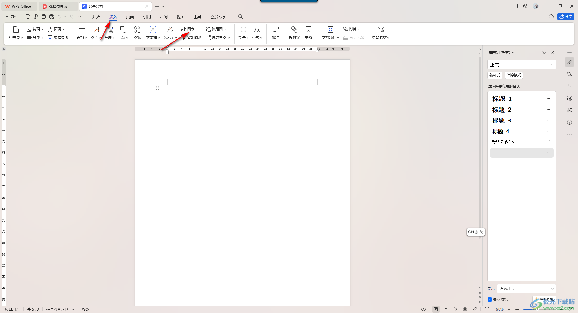Click the 校对 proofreading button in status bar

pyautogui.click(x=86, y=309)
